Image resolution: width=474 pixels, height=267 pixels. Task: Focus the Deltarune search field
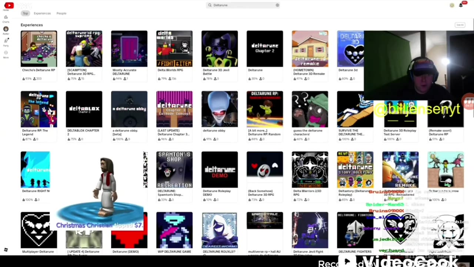pos(243,5)
